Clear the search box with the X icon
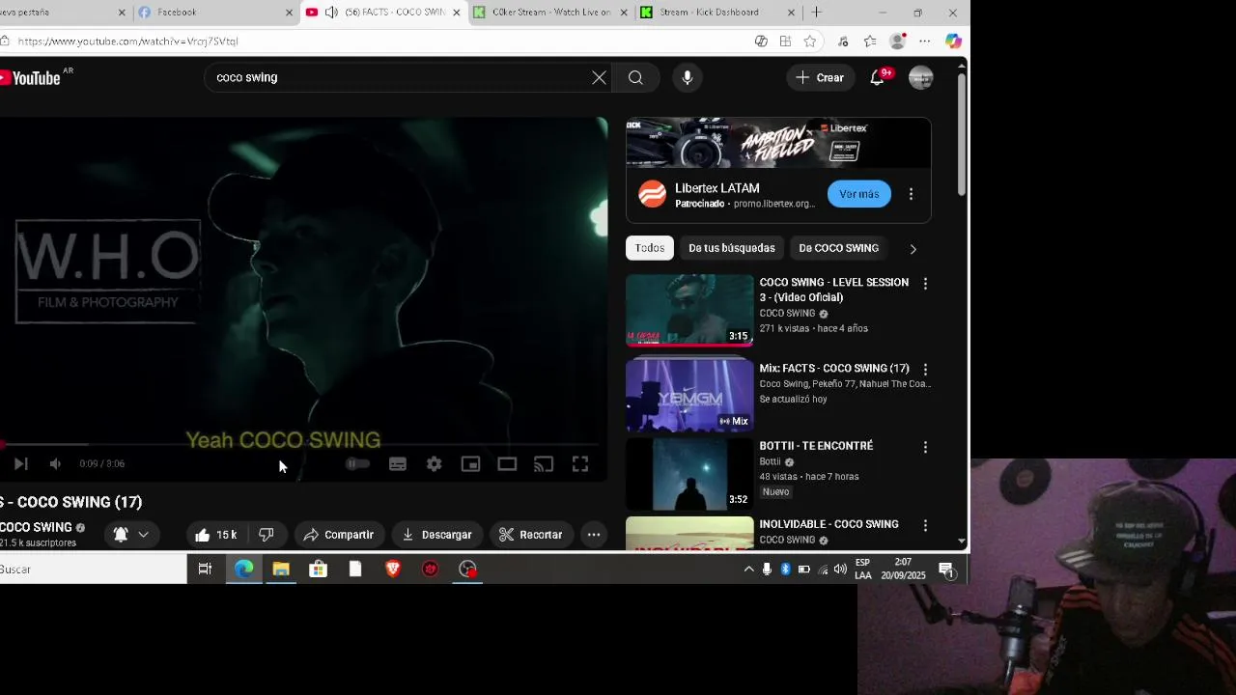 (599, 77)
